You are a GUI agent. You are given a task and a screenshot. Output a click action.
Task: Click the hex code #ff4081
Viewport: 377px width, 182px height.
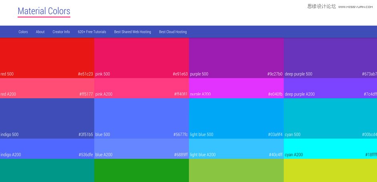coord(181,94)
